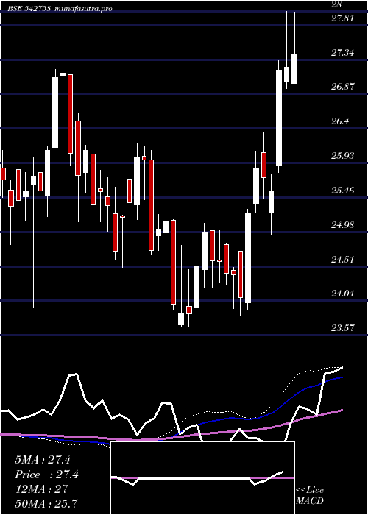Click the 5MA : 27.4 value

(43, 460)
